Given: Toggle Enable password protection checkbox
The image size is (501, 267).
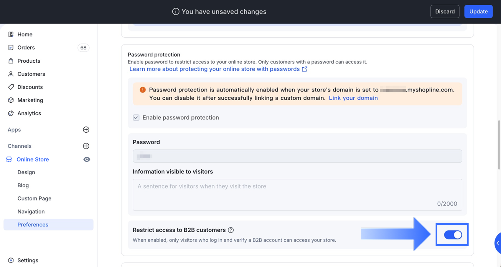Looking at the screenshot, I should [x=136, y=118].
